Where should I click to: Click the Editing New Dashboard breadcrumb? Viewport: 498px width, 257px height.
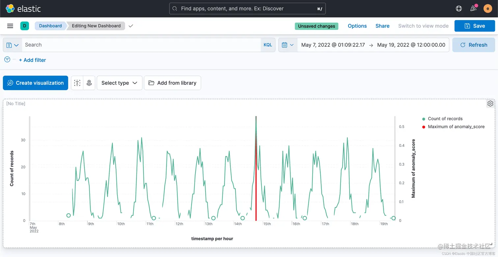coord(96,26)
